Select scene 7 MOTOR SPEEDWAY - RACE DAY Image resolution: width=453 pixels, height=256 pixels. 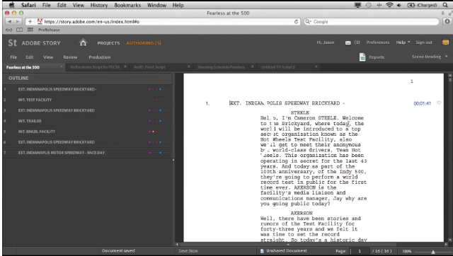click(88, 153)
